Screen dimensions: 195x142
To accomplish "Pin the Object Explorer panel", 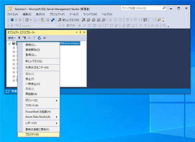I will coord(80,32).
